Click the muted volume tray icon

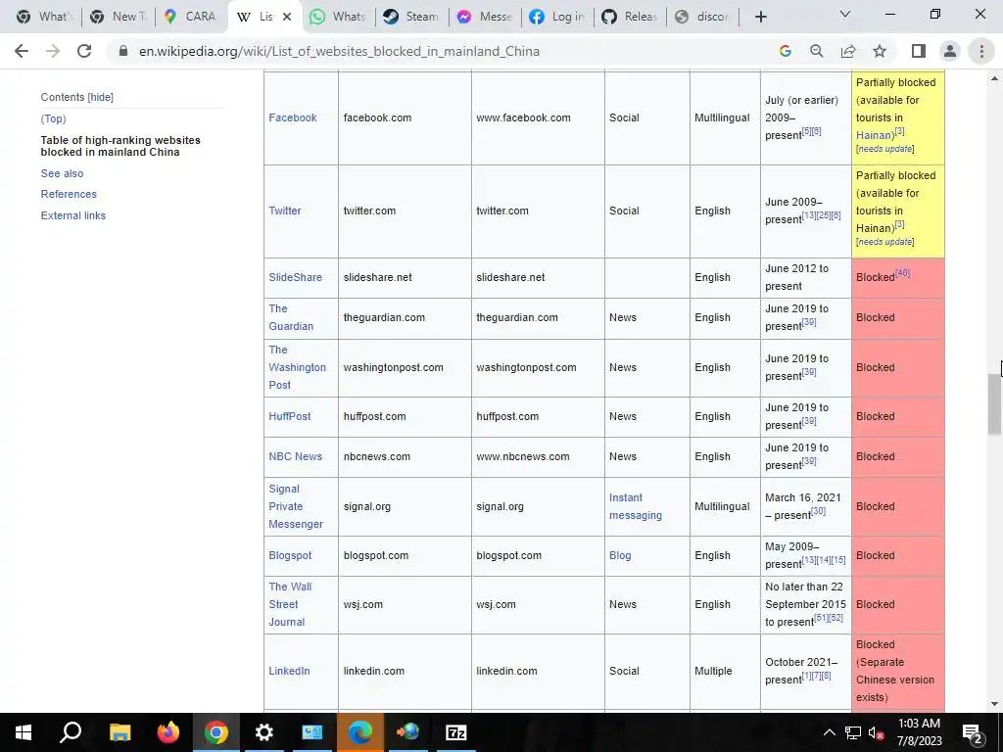tap(877, 732)
